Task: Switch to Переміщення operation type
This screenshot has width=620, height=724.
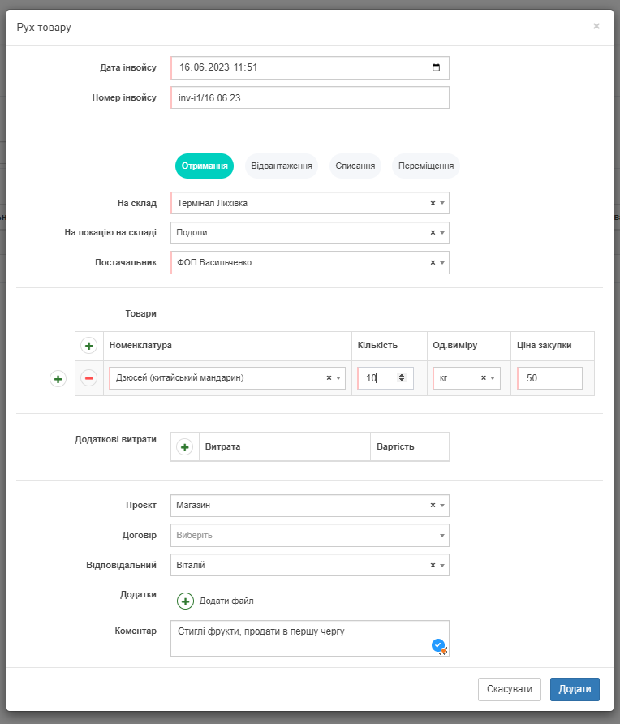Action: click(426, 166)
